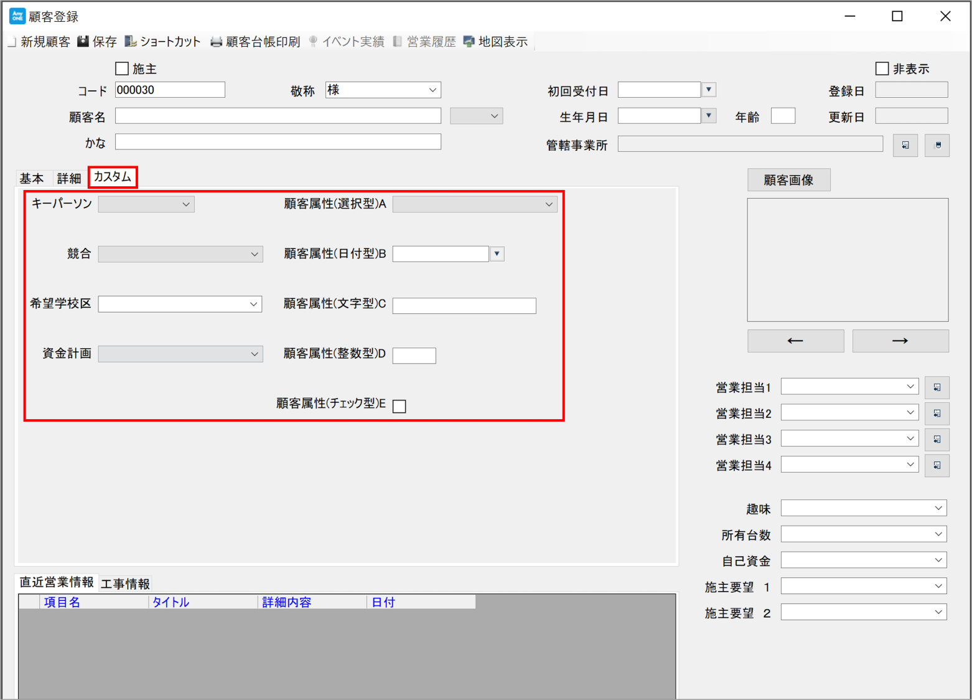Screen dimensions: 972x700
Task: Open 地図表示 map display icon
Action: pos(469,42)
